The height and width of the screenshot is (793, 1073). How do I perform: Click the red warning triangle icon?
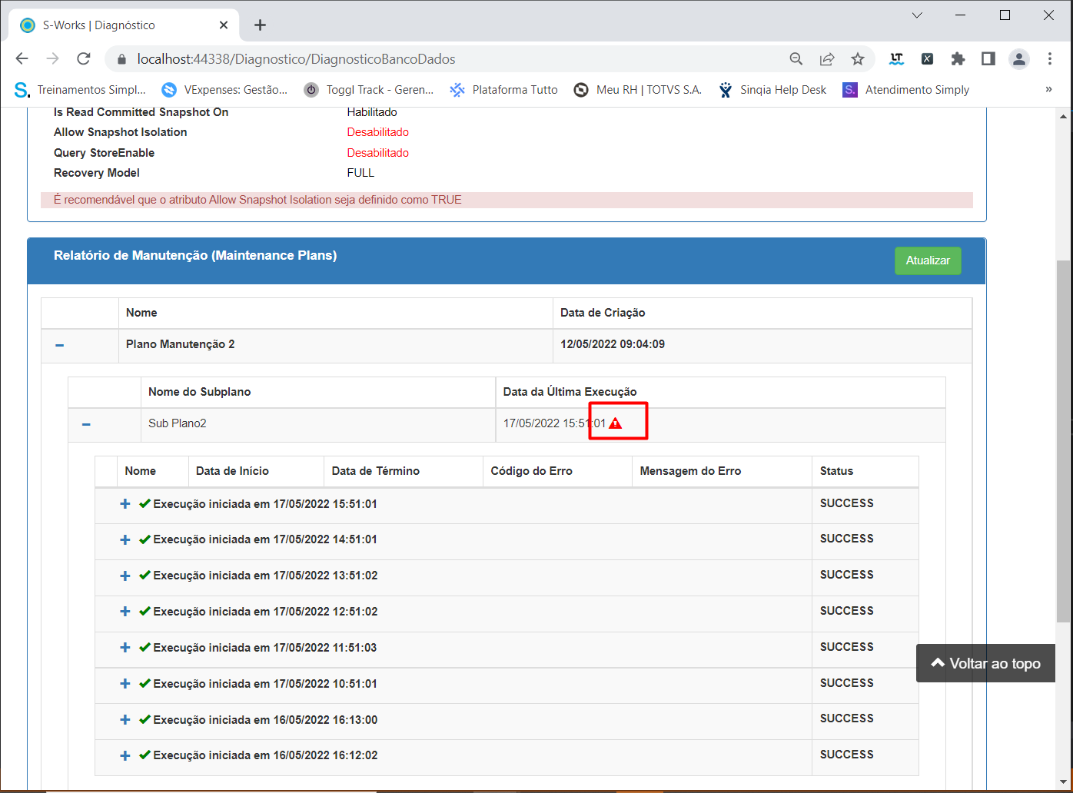(x=615, y=423)
